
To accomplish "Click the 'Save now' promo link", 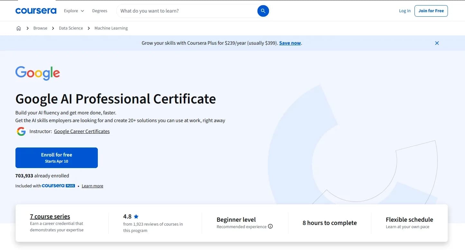I will tap(290, 43).
